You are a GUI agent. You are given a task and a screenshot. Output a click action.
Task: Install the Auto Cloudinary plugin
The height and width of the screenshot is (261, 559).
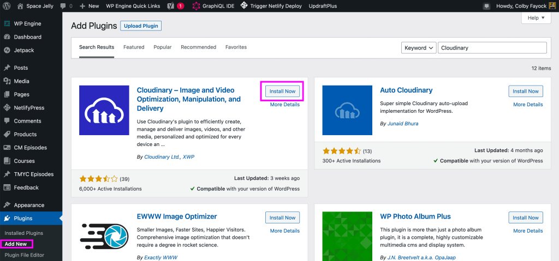point(526,91)
